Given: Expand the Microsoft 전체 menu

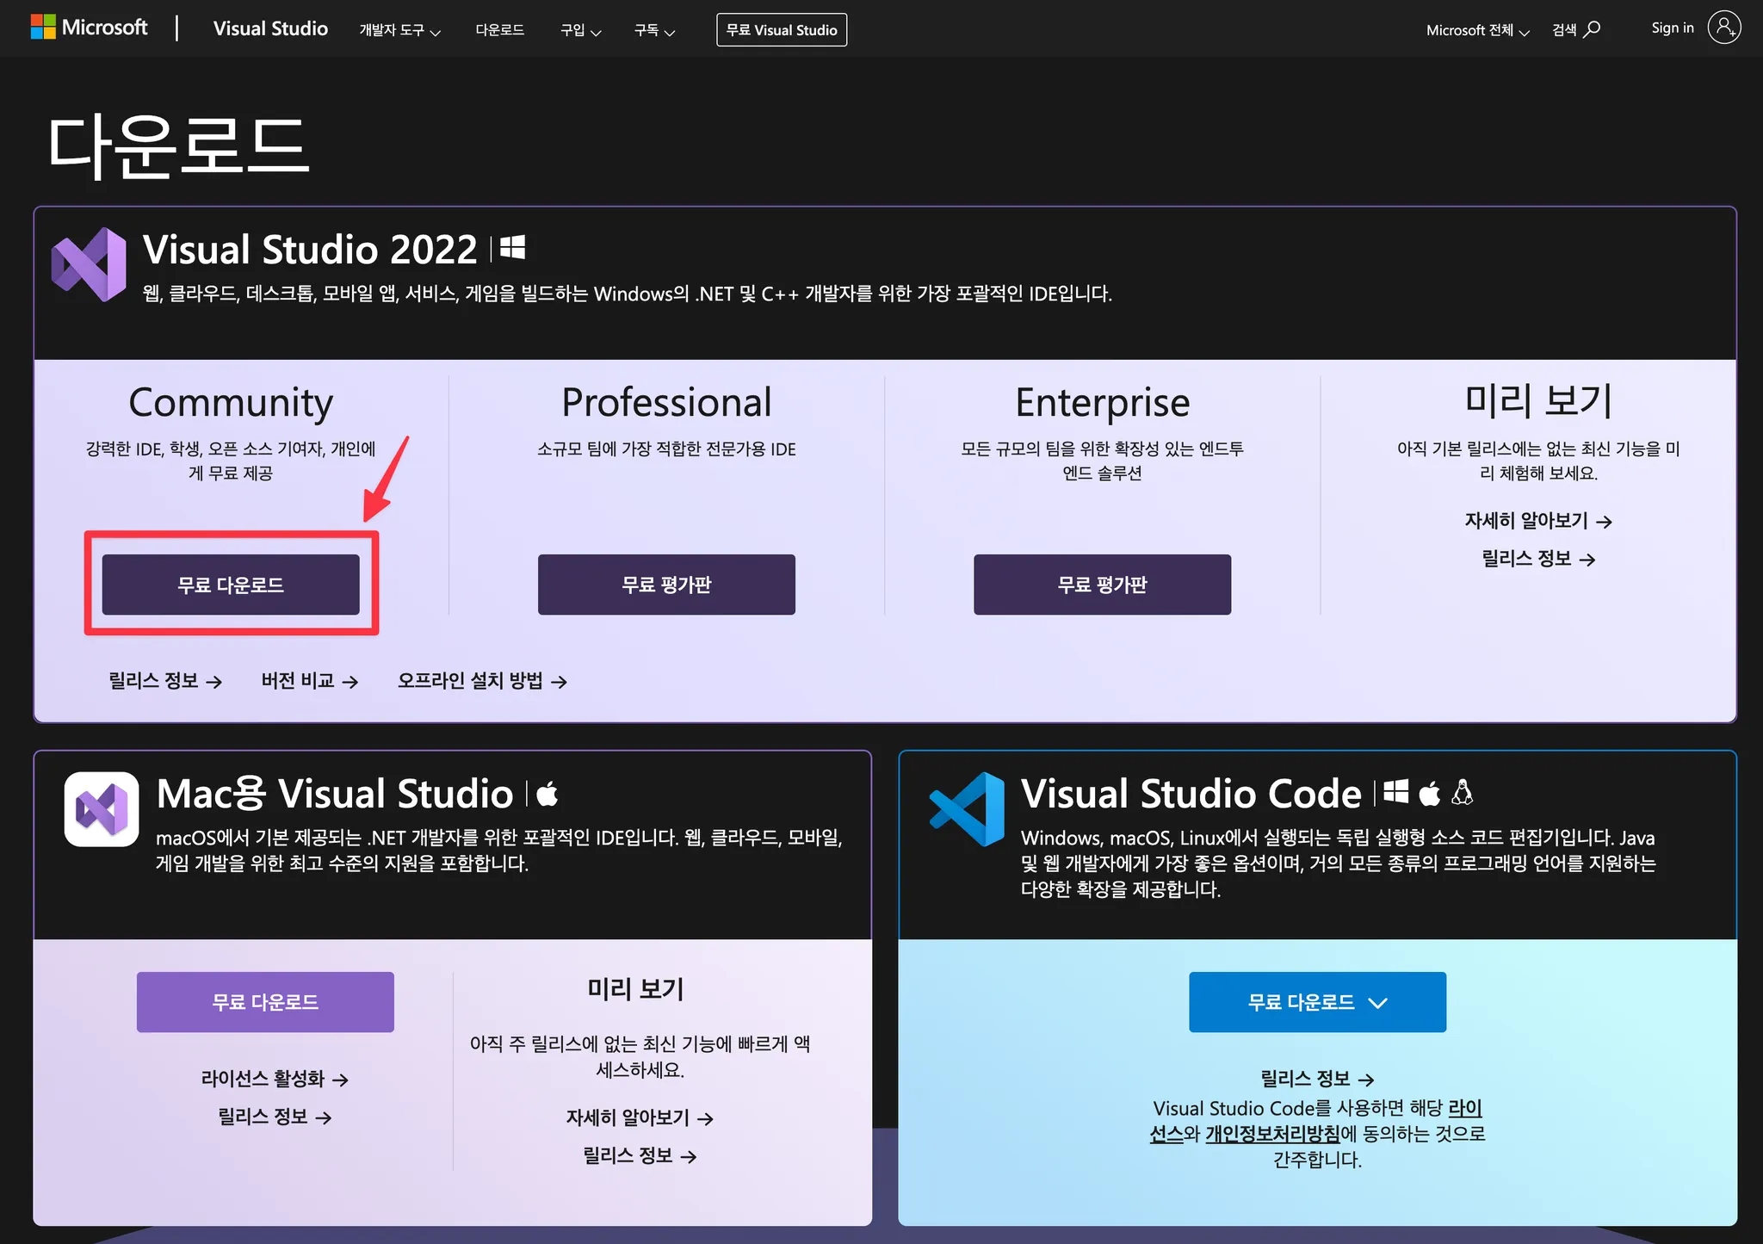Looking at the screenshot, I should coord(1477,30).
